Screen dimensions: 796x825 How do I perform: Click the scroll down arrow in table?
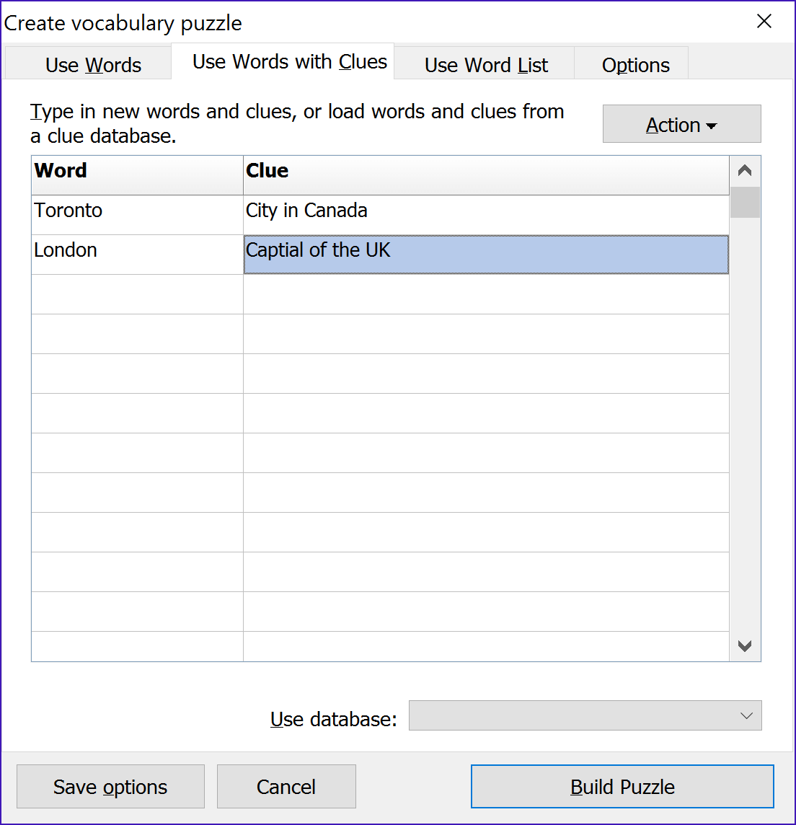point(745,646)
